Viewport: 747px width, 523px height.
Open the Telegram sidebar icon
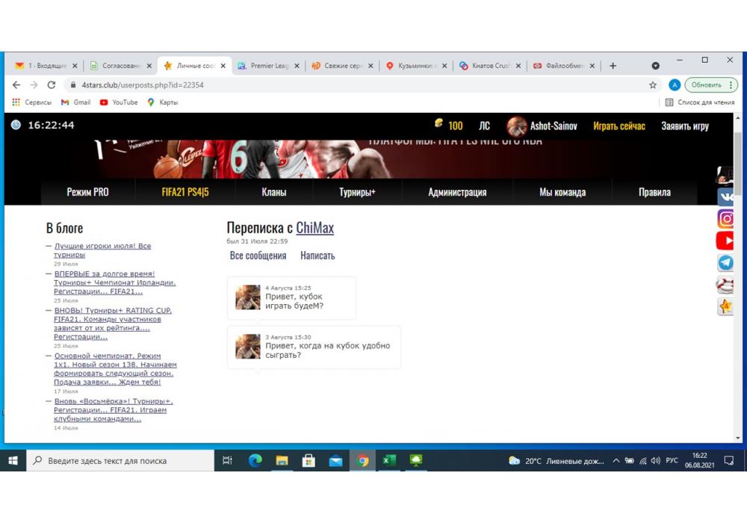click(x=725, y=263)
